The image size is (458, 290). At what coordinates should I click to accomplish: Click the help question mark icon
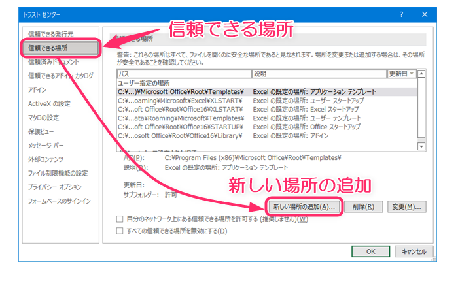point(401,14)
